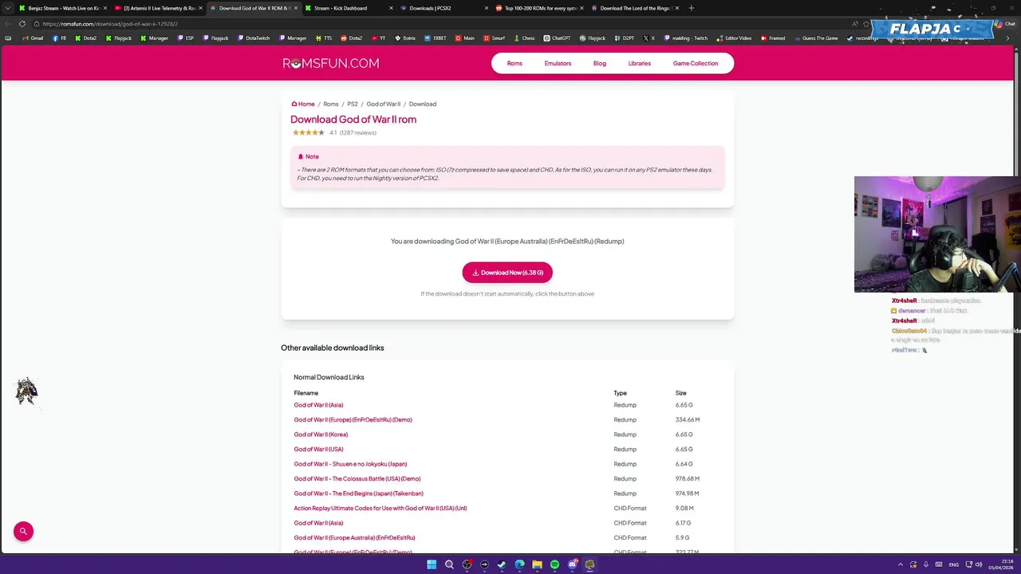This screenshot has height=574, width=1021.
Task: Click the Roms breadcrumb link
Action: pos(330,104)
